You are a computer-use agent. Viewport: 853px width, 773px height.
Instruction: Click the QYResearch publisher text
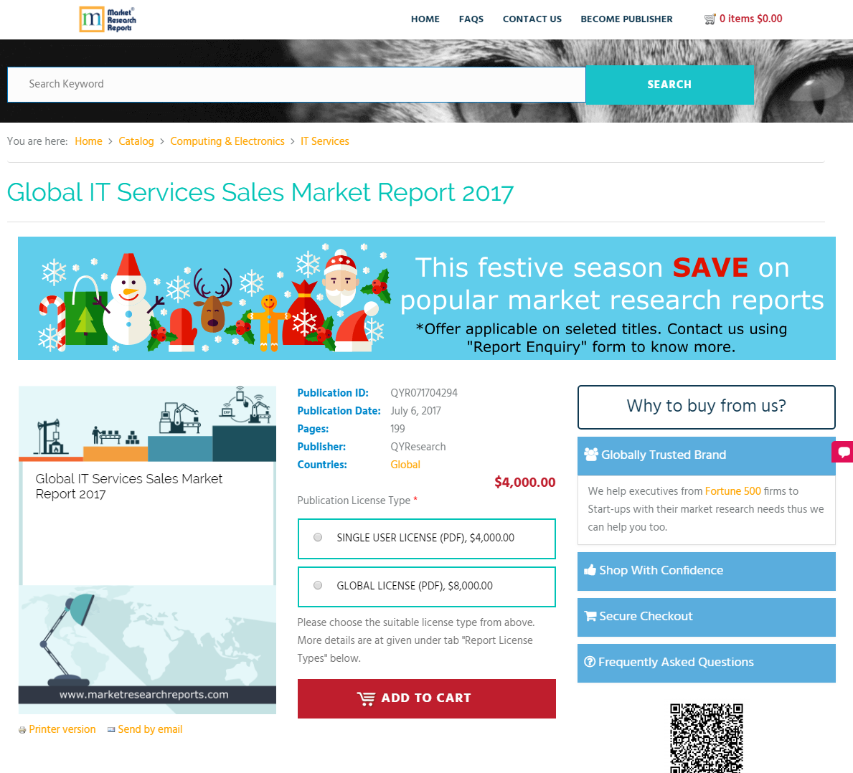pos(418,447)
